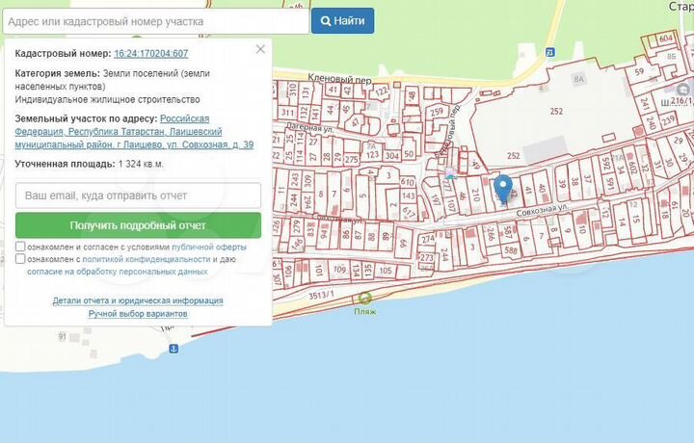
Task: Click parcel number 588
Action: (x=511, y=250)
